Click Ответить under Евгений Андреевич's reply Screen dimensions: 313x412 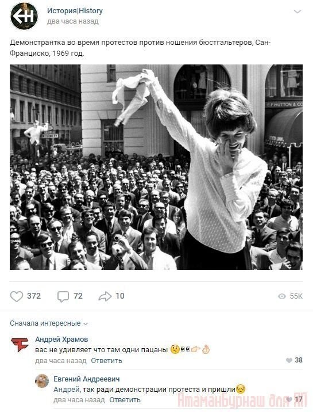click(x=125, y=400)
